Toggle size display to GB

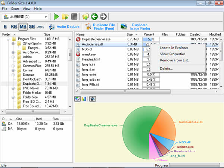(32, 27)
